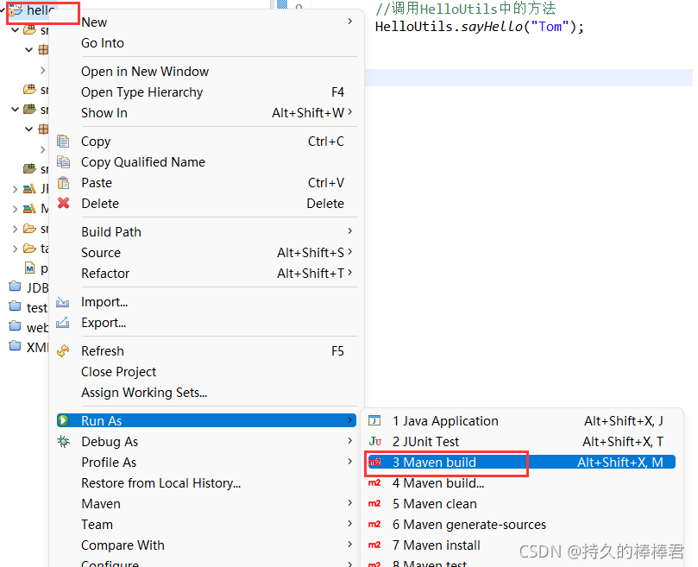698x567 pixels.
Task: Collapse the hello project tree node
Action: [x=3, y=9]
